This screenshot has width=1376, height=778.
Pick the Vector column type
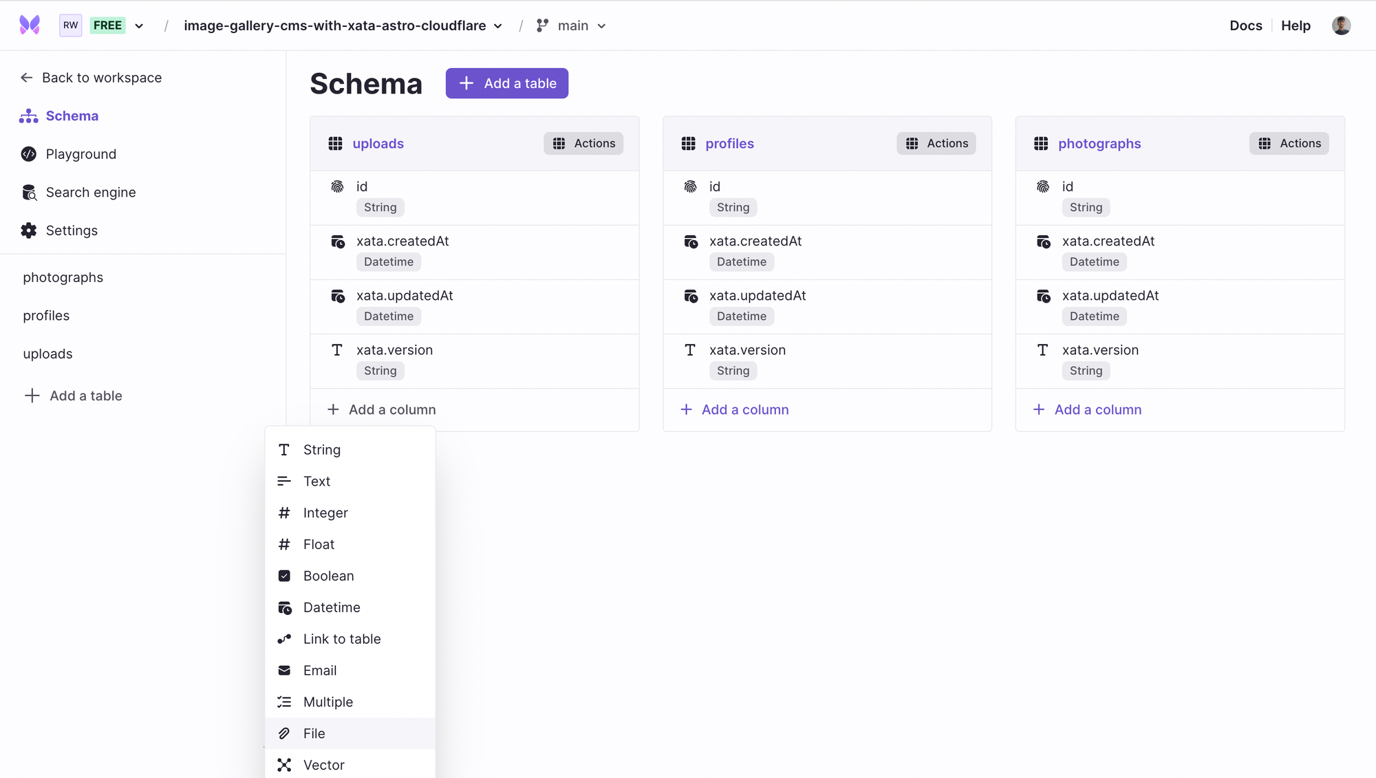tap(323, 765)
